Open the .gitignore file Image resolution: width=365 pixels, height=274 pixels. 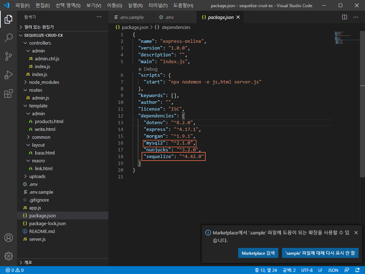[39, 200]
